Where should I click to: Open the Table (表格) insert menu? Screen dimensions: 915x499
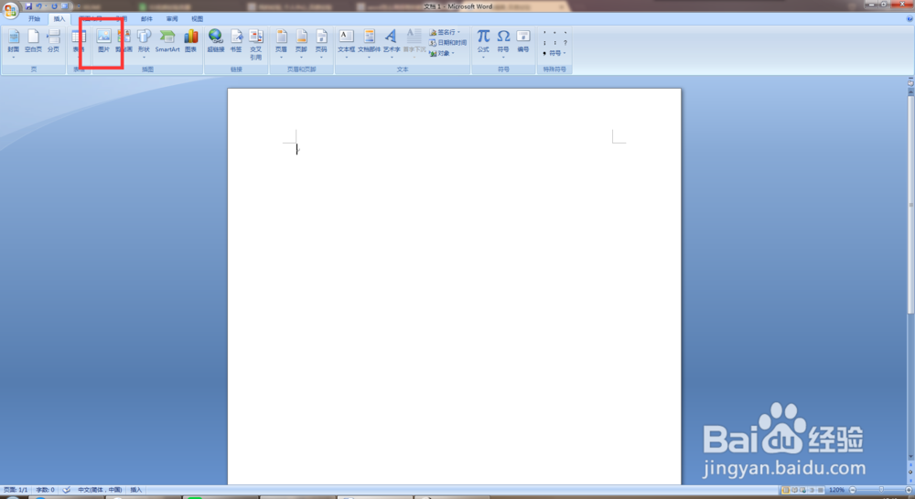point(79,43)
